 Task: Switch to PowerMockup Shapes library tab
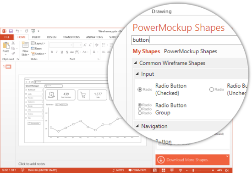click(x=191, y=51)
